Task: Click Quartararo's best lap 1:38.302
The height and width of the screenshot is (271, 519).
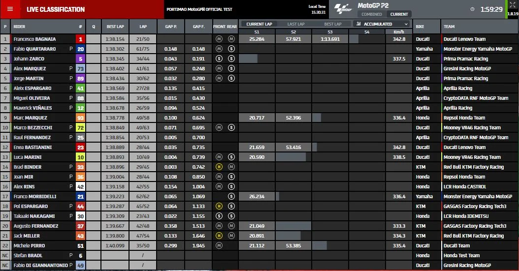Action: [115, 49]
